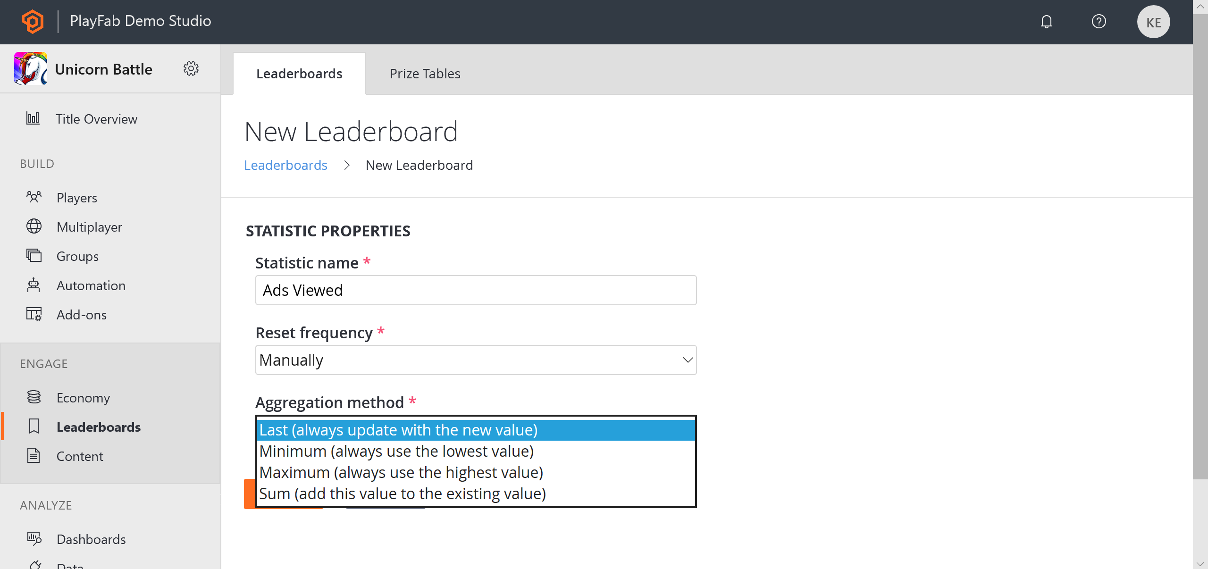Click the Leaderboards sidebar icon
The image size is (1208, 569).
click(34, 427)
